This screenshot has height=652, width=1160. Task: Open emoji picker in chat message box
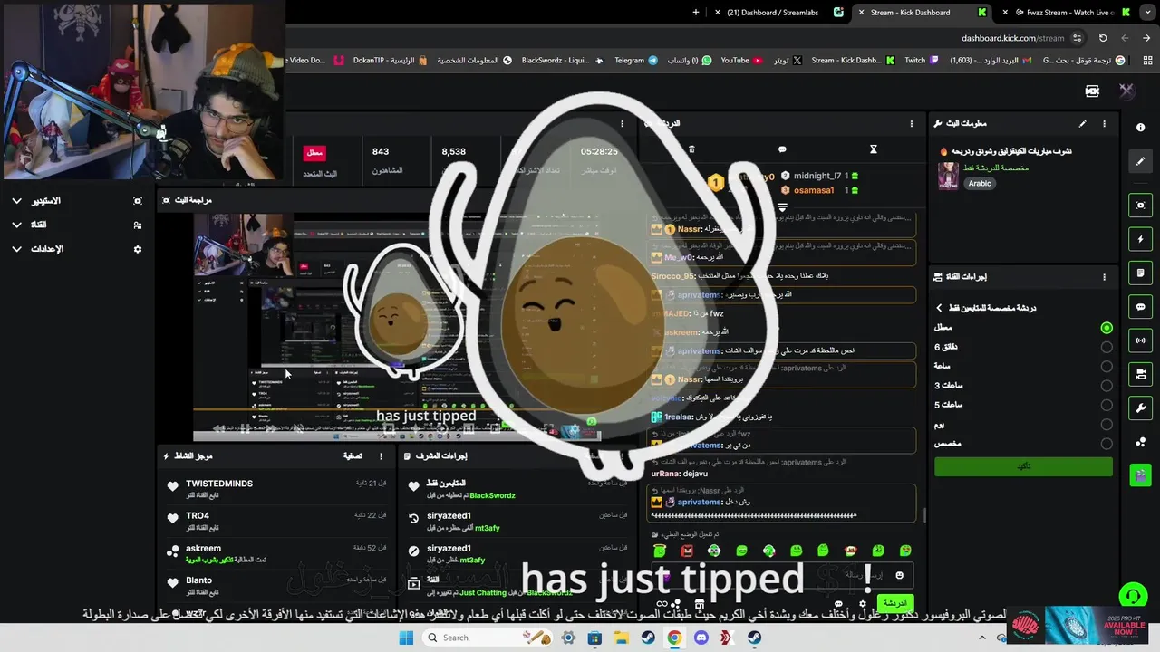(899, 575)
